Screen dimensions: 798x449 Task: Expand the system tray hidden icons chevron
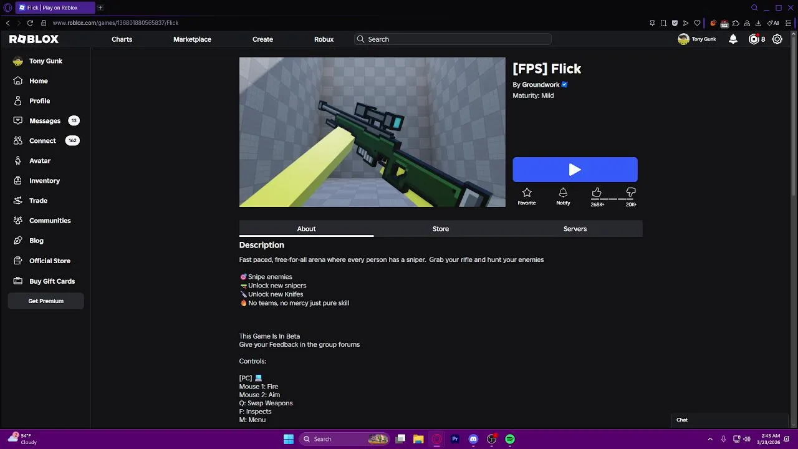coord(710,439)
